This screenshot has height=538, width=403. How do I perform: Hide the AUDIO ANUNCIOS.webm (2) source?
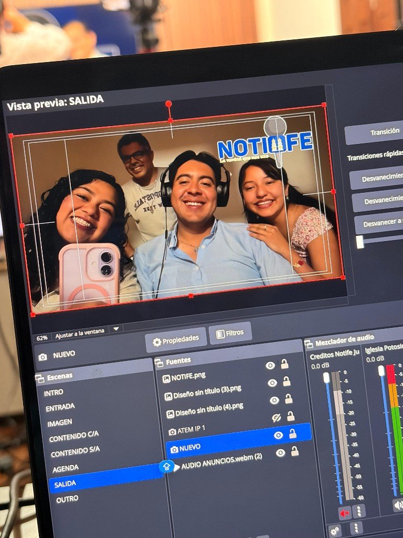click(x=280, y=453)
